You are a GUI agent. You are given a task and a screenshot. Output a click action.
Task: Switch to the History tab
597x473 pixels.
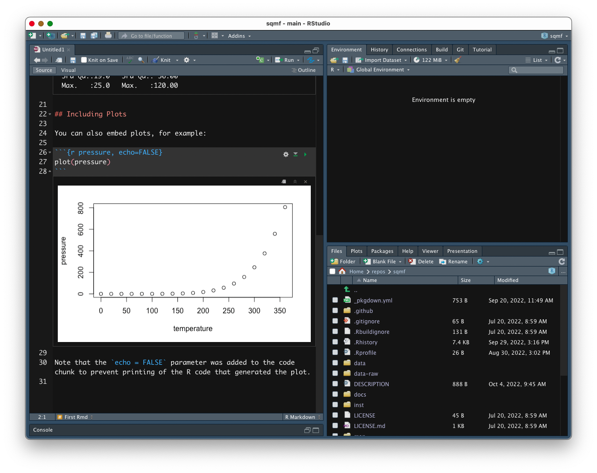pyautogui.click(x=379, y=50)
